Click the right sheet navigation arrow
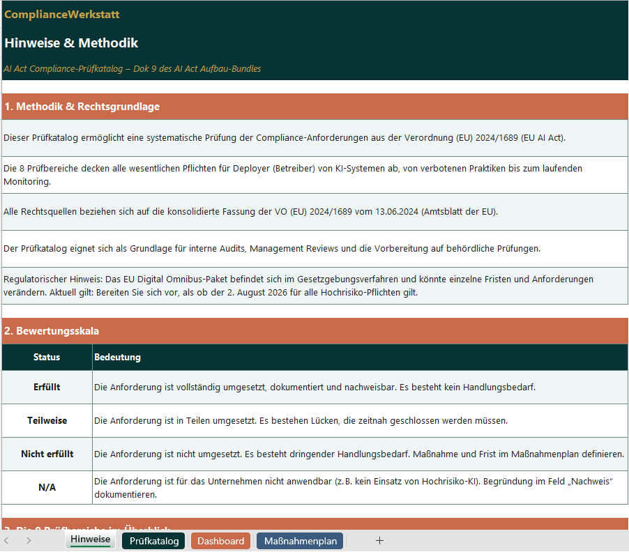 point(29,540)
